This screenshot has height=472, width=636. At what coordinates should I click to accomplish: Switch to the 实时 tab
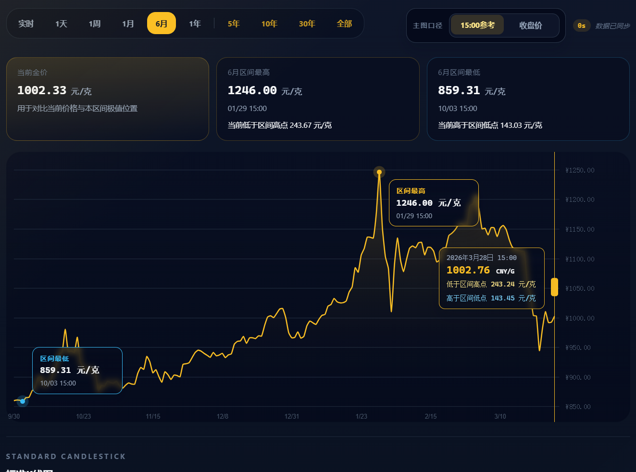pyautogui.click(x=26, y=23)
